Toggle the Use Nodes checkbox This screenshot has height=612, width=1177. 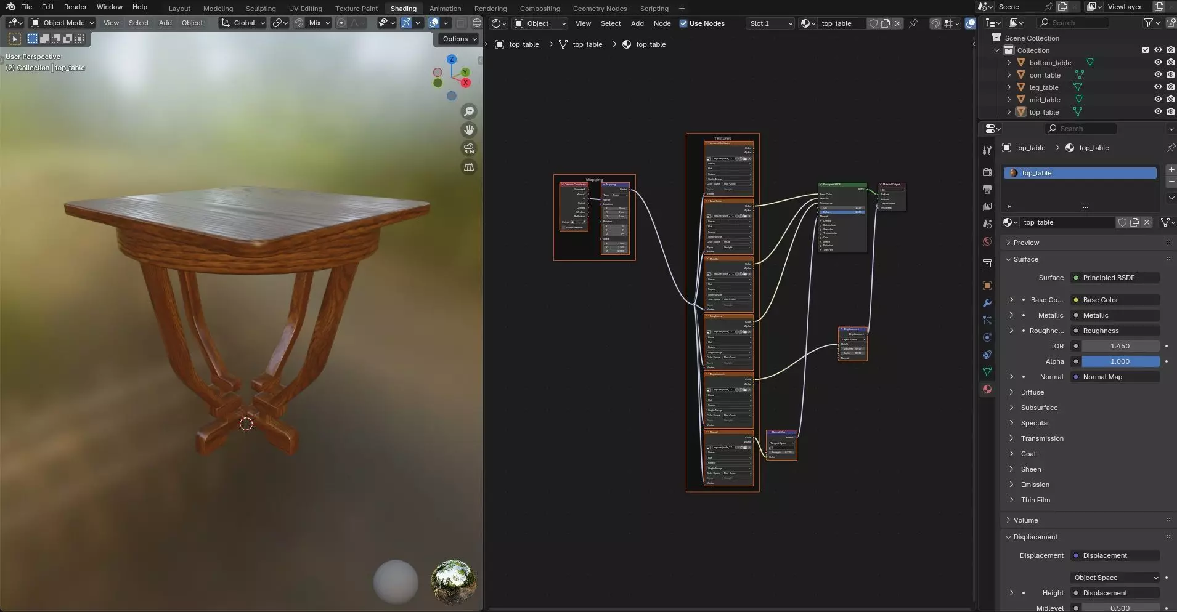coord(683,23)
